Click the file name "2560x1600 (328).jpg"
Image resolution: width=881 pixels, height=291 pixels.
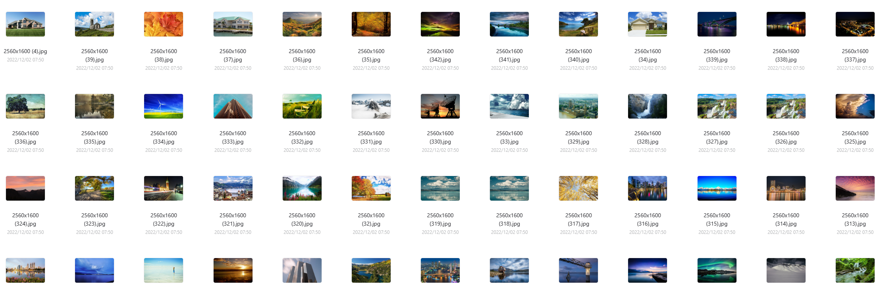(x=648, y=138)
